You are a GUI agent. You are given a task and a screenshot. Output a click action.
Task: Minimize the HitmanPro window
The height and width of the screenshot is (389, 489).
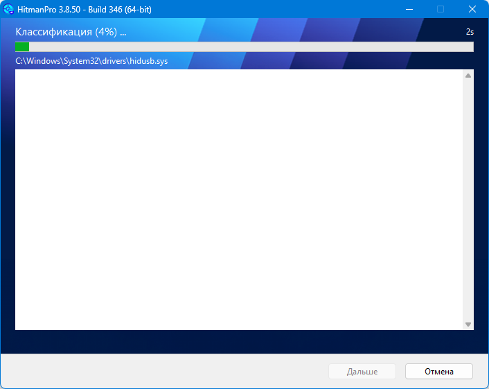pyautogui.click(x=409, y=10)
